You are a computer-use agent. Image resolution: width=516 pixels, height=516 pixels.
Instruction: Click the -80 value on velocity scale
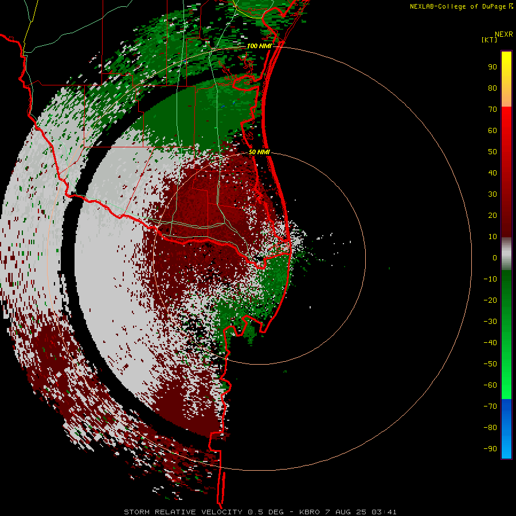[x=490, y=428]
